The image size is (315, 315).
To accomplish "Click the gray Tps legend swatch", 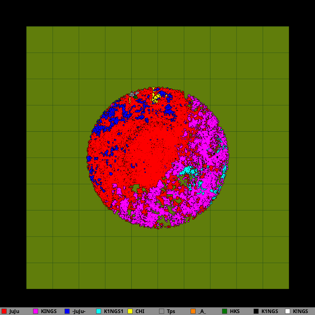I will (x=162, y=311).
